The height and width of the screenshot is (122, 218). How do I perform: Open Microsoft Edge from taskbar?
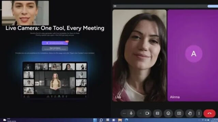point(126,120)
